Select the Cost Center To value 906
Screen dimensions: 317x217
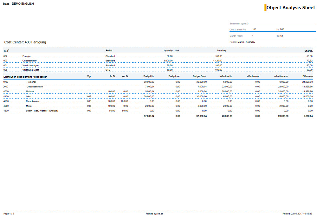[281, 29]
